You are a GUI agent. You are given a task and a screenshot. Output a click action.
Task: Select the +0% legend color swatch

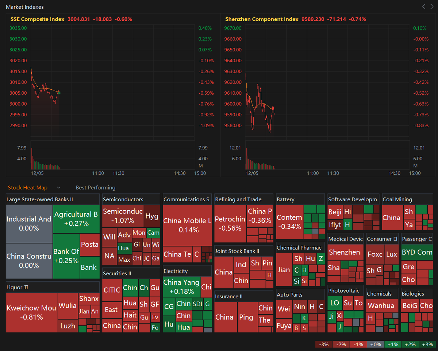(x=376, y=344)
